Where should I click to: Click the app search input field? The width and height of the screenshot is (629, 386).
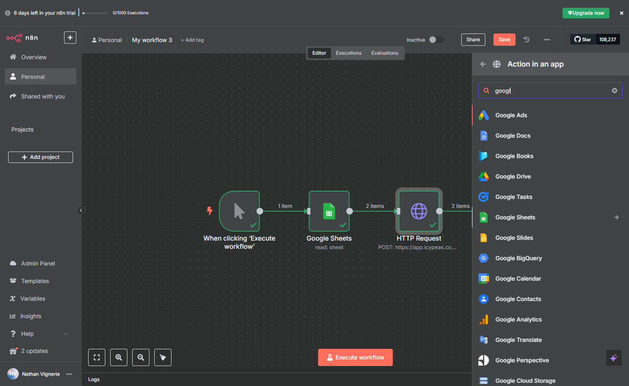tap(550, 91)
